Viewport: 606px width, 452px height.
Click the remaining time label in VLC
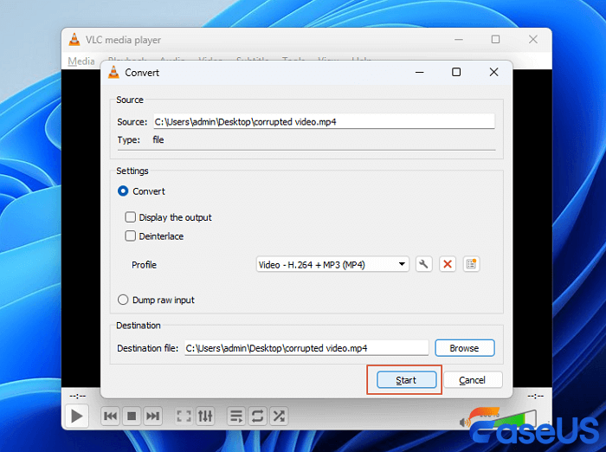[536, 396]
